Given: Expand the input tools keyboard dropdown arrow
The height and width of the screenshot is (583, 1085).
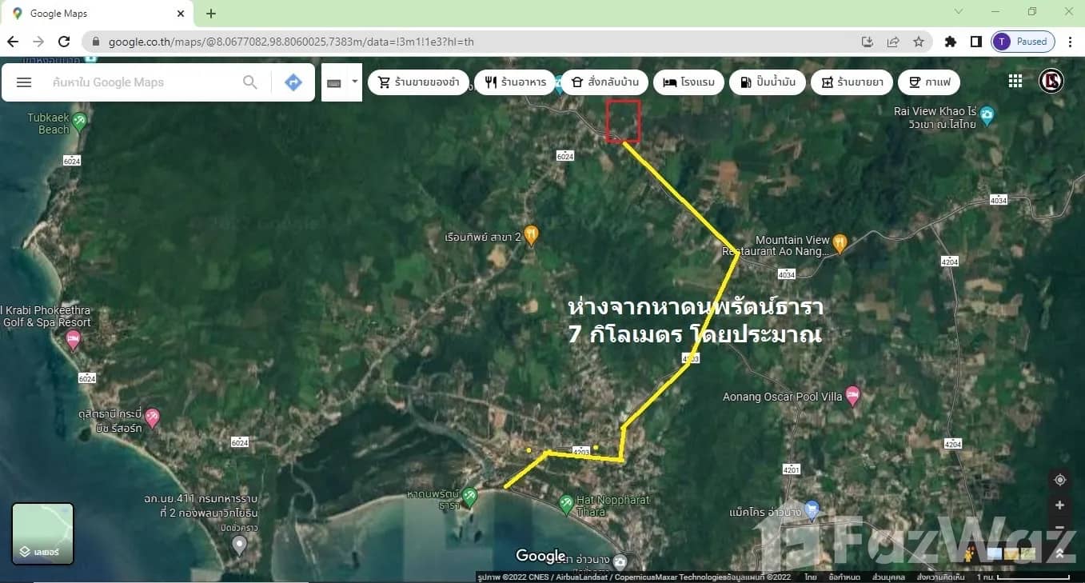Looking at the screenshot, I should point(354,82).
